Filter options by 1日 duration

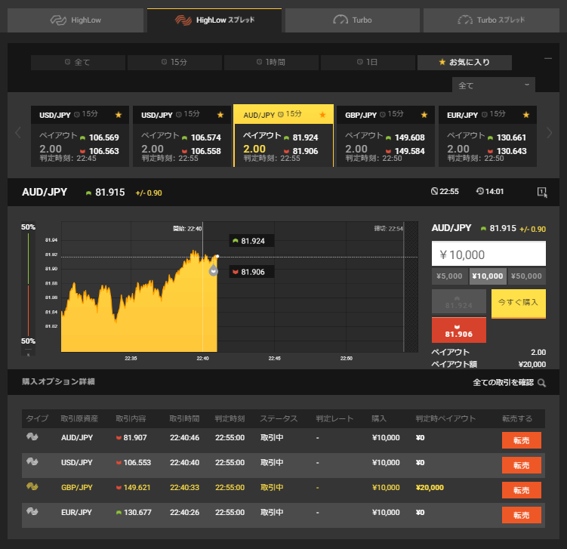pos(368,63)
